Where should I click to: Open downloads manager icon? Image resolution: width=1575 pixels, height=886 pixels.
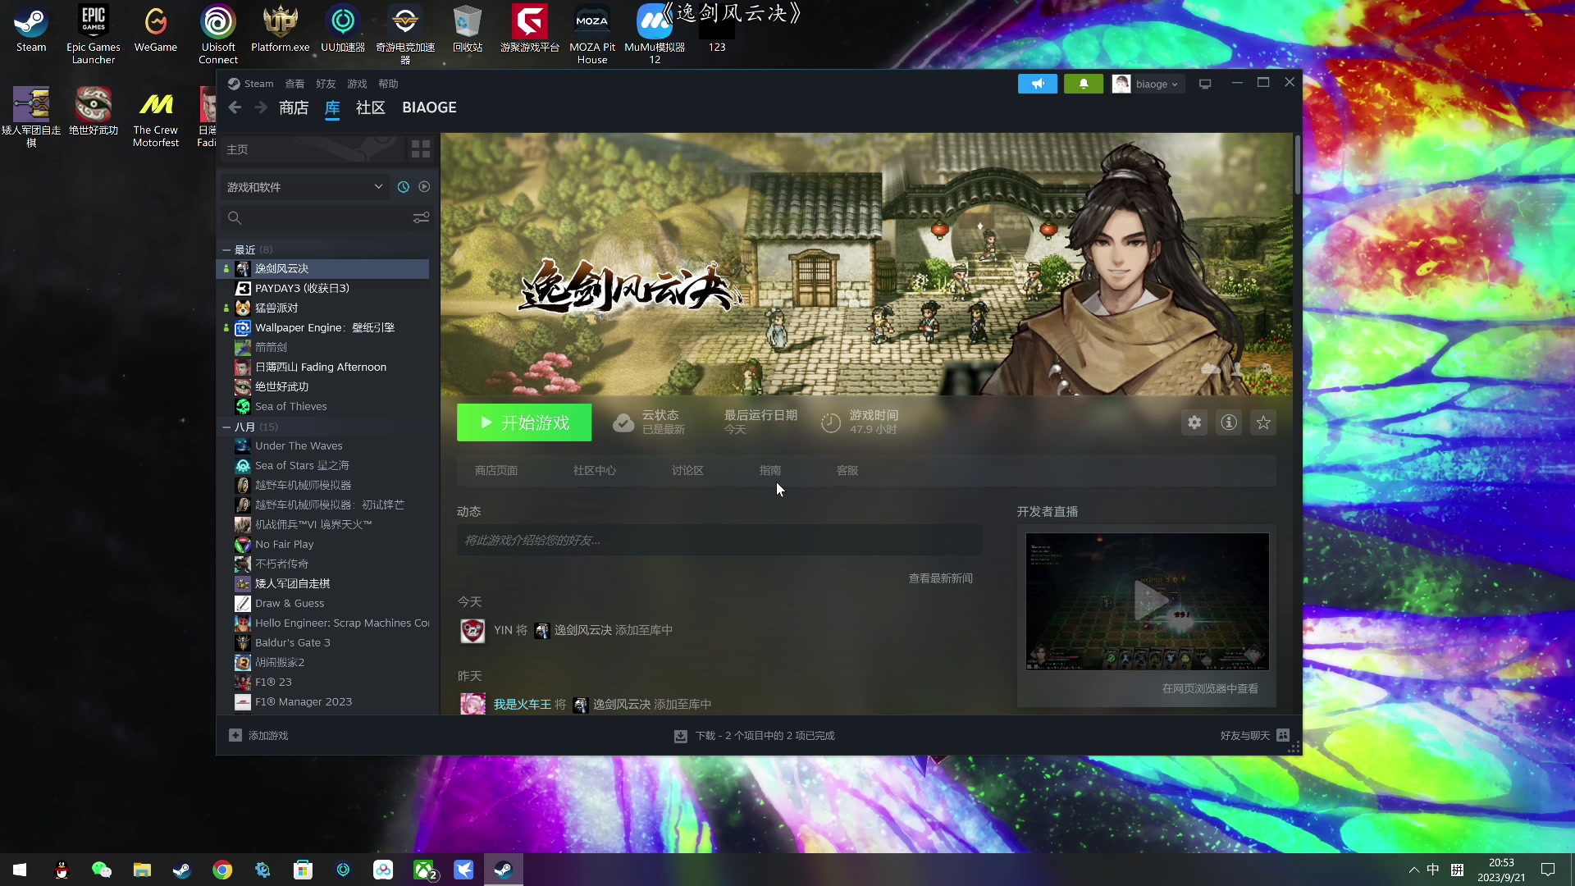(x=680, y=736)
